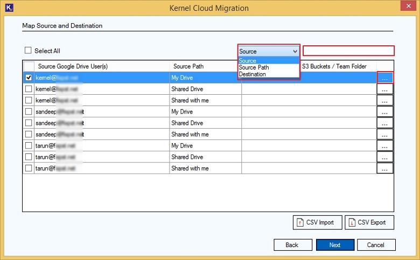The image size is (420, 260).
Task: Browse destination for sandeep My Drive row
Action: click(x=385, y=111)
